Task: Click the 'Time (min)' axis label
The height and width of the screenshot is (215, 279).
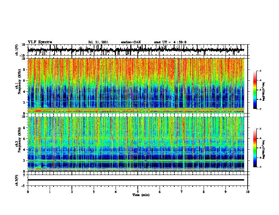Action: [x=141, y=195]
